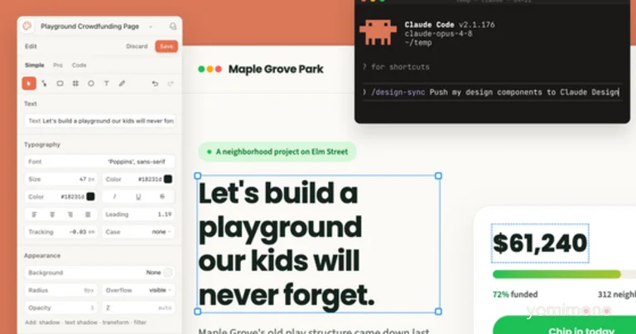636x334 pixels.
Task: Toggle strikethrough text style
Action: (162, 196)
